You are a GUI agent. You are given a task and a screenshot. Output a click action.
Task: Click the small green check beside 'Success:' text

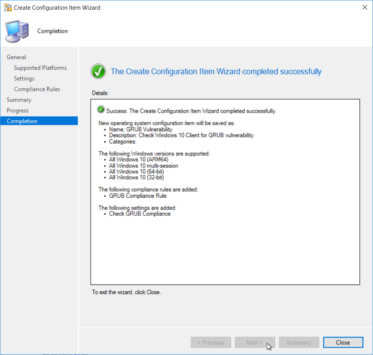pos(101,110)
